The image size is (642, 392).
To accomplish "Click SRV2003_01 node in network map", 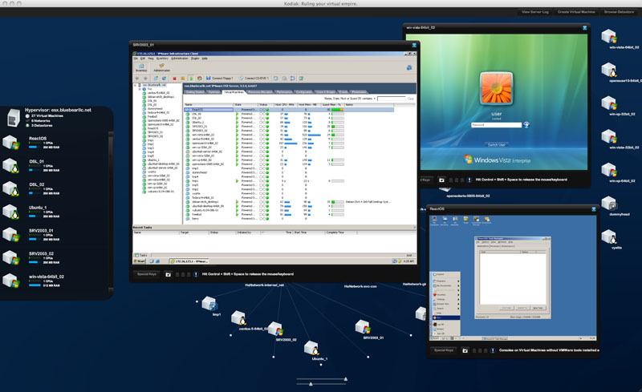I will click(363, 327).
